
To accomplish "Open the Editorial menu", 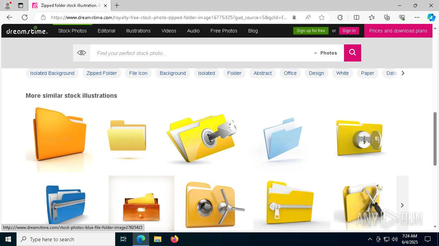I will pos(106,31).
